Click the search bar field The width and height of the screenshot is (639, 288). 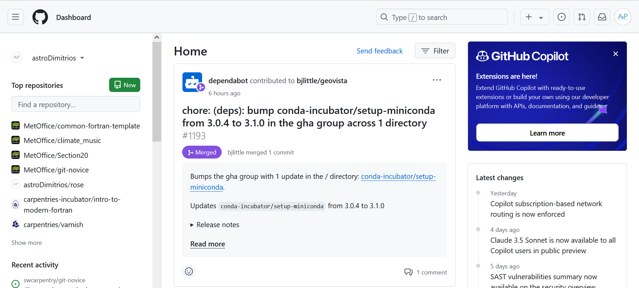(442, 17)
